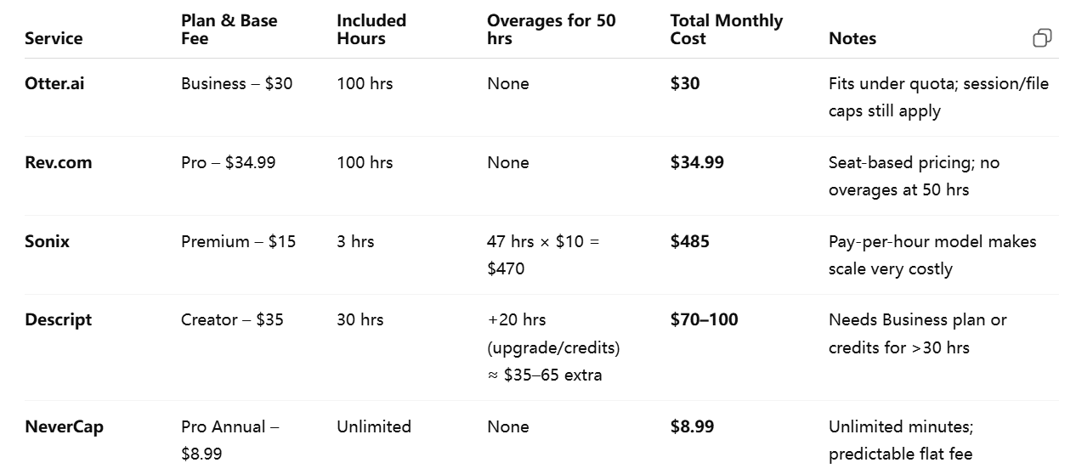Image resolution: width=1076 pixels, height=474 pixels.
Task: Click the Notes column header
Action: 852,38
